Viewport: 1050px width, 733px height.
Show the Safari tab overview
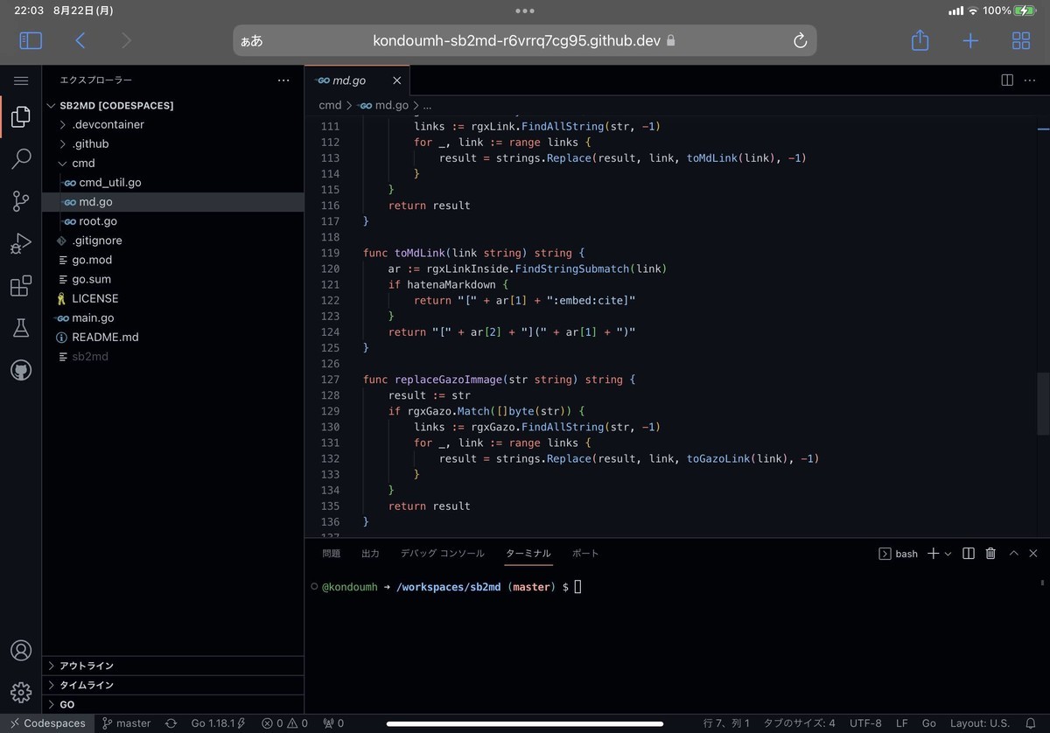[x=1021, y=40]
